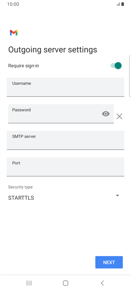Tap the battery status icon
Viewport: 131px width, 291px height.
(123, 4)
